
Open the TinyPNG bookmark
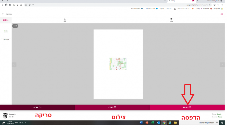[162, 9]
